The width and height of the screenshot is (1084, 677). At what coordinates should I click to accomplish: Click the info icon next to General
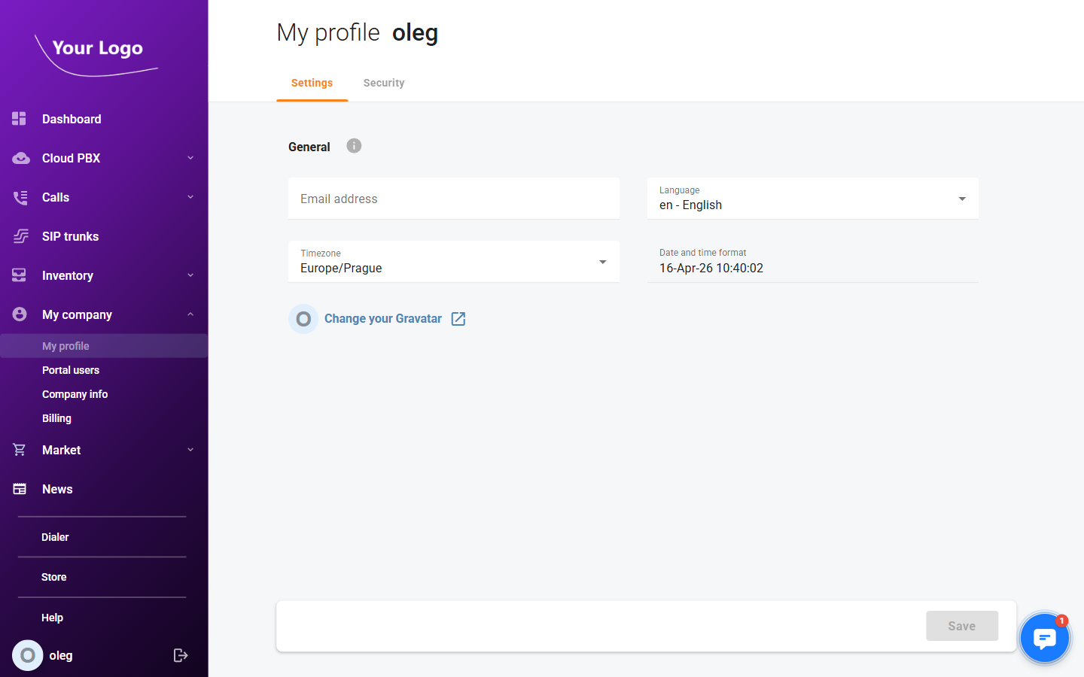point(353,145)
